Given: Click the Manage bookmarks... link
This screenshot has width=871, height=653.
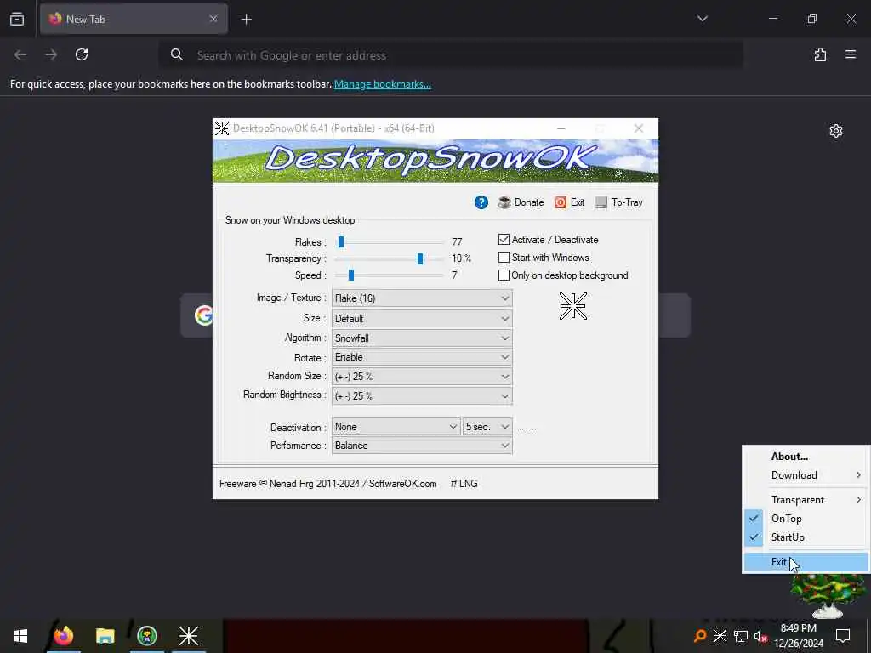Looking at the screenshot, I should click(x=382, y=84).
